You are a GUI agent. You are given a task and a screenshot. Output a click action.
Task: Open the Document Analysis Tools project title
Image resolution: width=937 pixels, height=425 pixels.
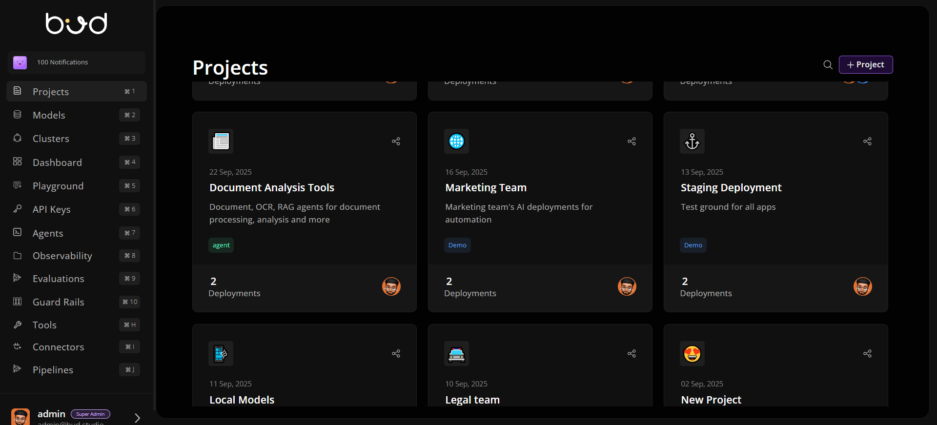click(x=272, y=187)
